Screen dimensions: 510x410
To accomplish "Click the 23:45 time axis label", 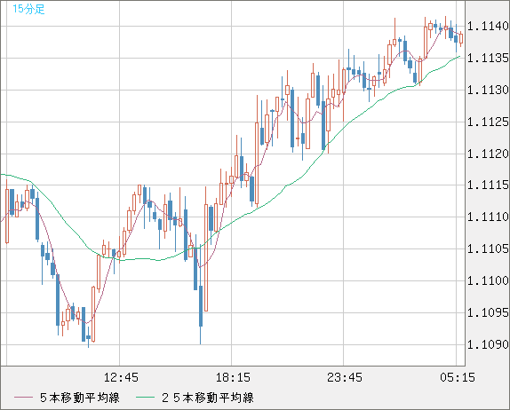I will click(345, 377).
